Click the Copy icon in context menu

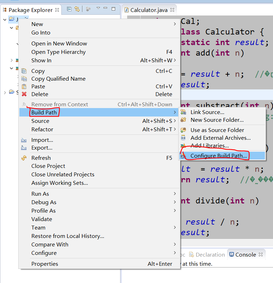24,71
